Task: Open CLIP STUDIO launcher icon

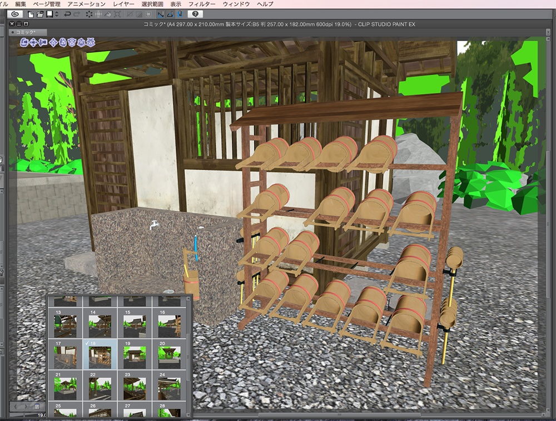Action: [x=15, y=14]
